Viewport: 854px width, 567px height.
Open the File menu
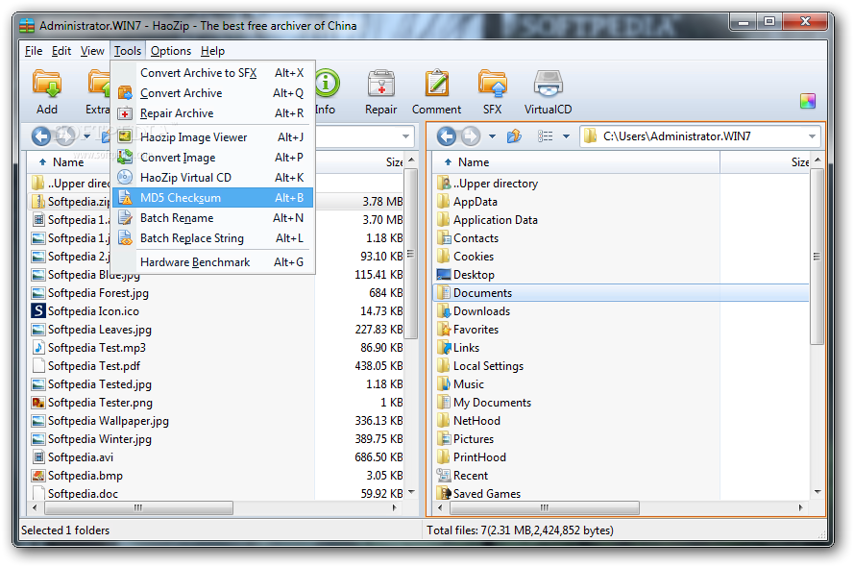[34, 51]
